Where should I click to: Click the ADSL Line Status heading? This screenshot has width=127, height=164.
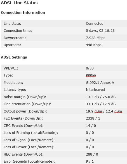coord(19,3)
